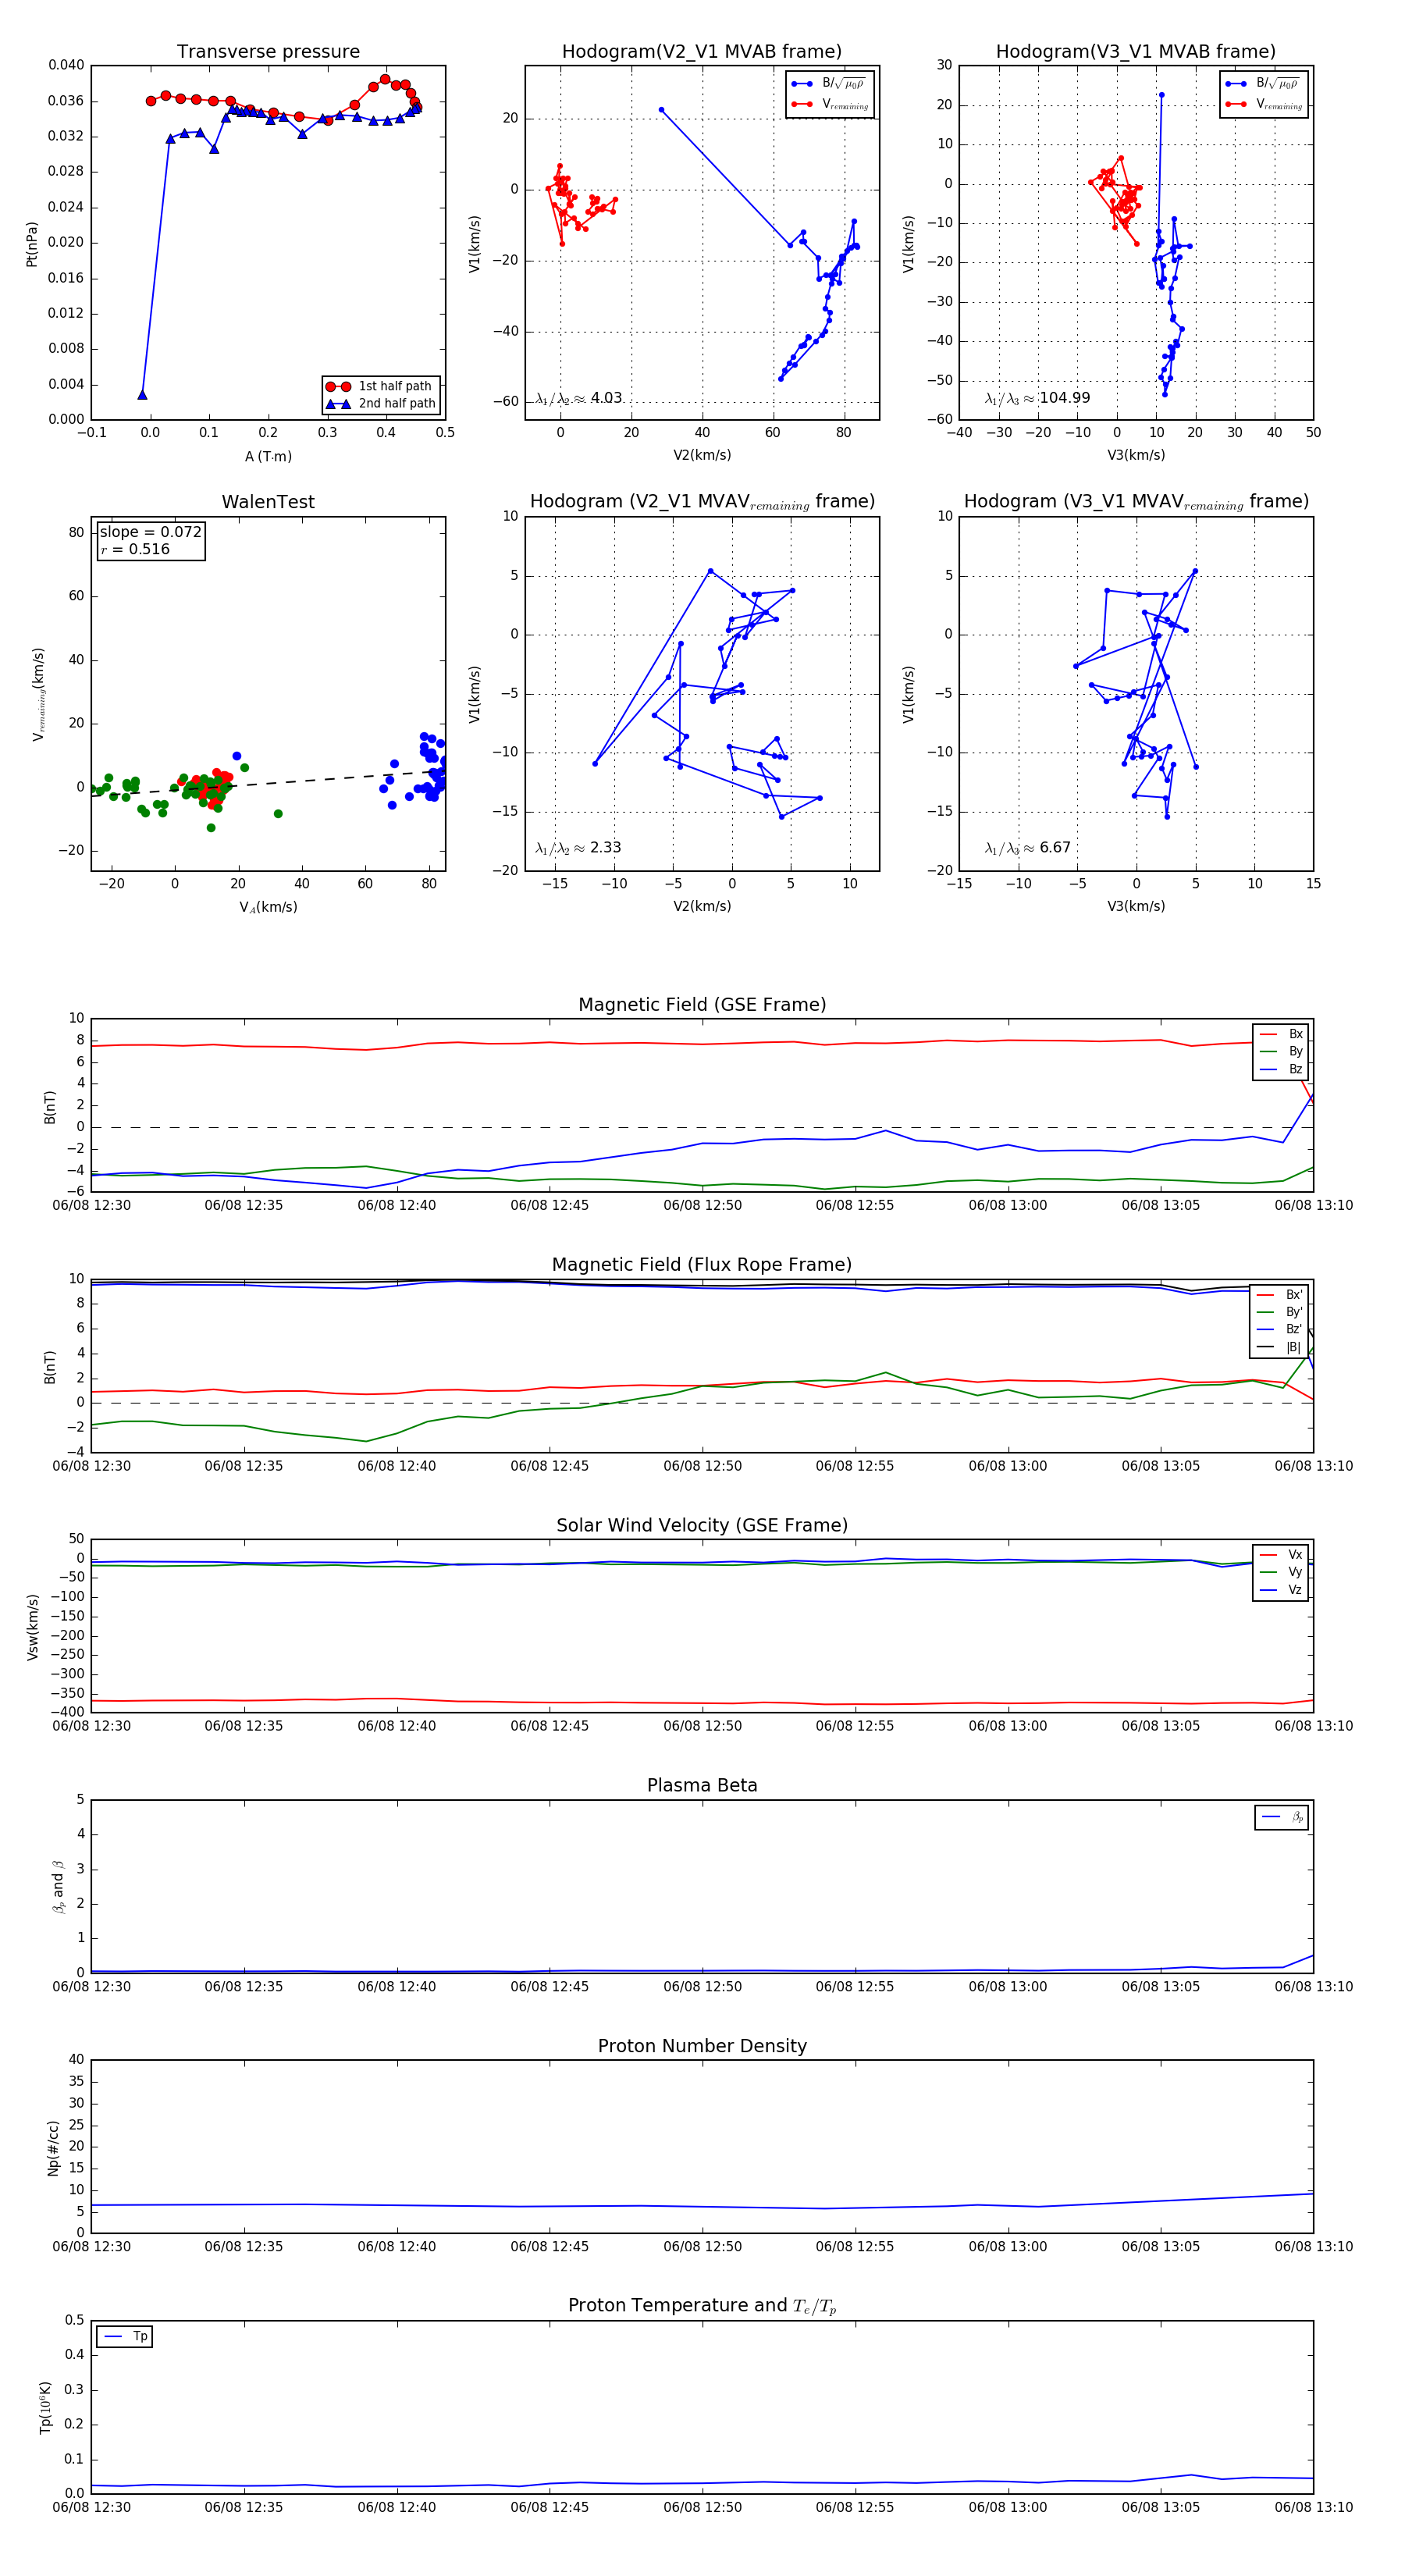Click the "Proton Number Density" title
The image size is (1405, 2576).
click(702, 2046)
